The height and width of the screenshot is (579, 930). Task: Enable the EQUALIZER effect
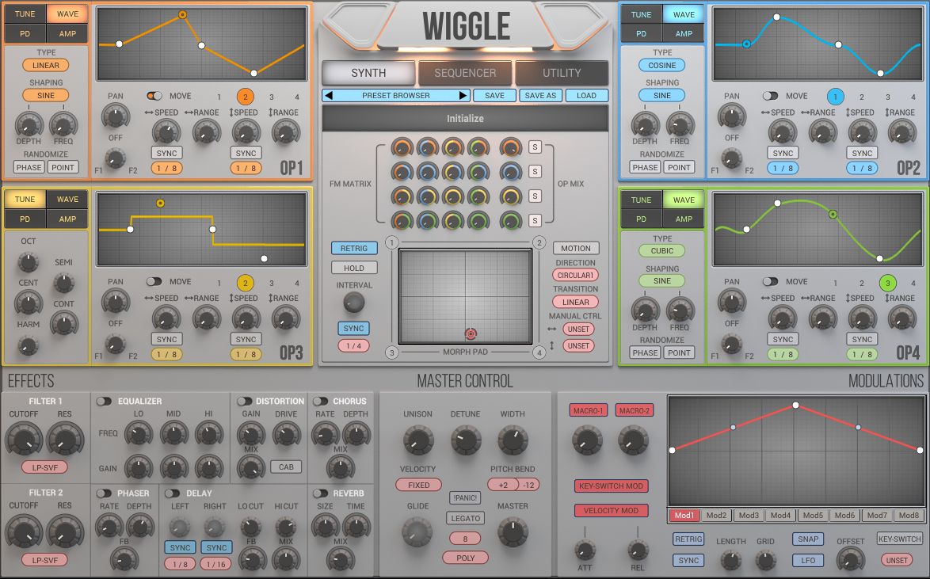(x=104, y=401)
